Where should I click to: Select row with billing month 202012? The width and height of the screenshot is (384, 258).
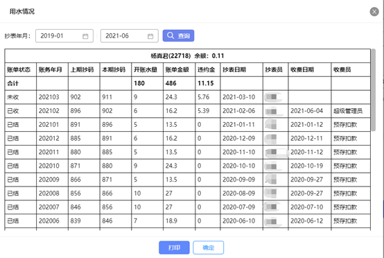coord(188,139)
